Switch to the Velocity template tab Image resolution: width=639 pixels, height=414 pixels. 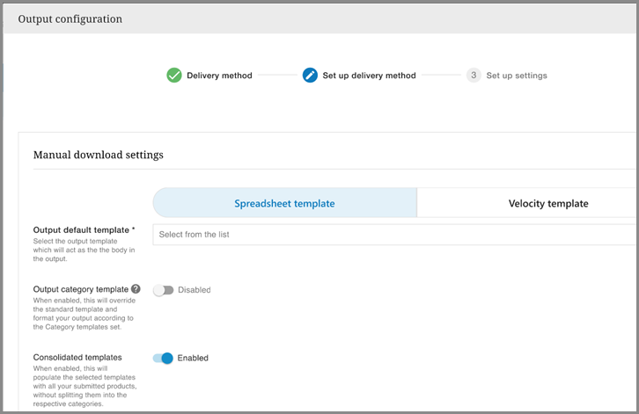(547, 203)
